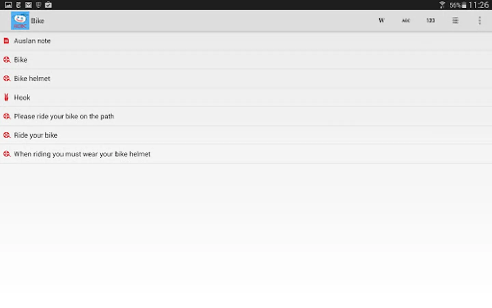
Task: Tap the Bike title in the header
Action: tap(38, 21)
